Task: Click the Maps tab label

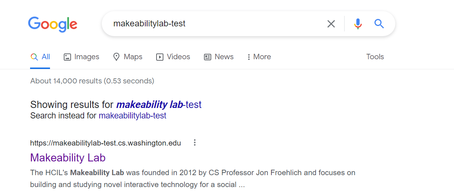Action: coord(133,57)
